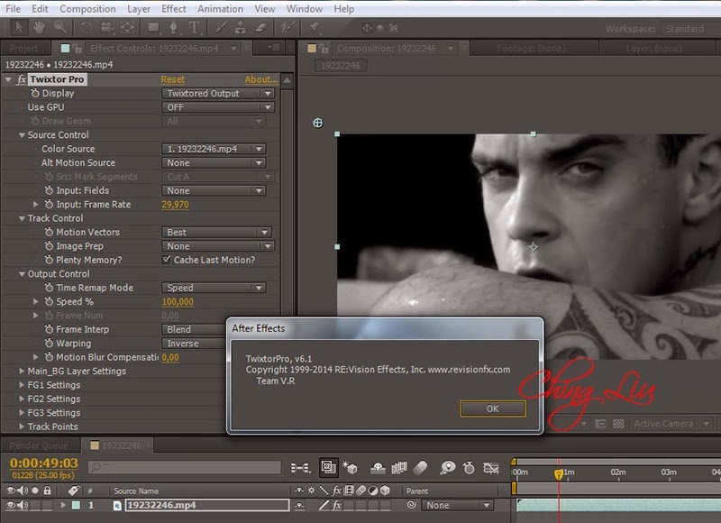Select the Hand tool in toolbar
This screenshot has width=721, height=523.
(38, 27)
